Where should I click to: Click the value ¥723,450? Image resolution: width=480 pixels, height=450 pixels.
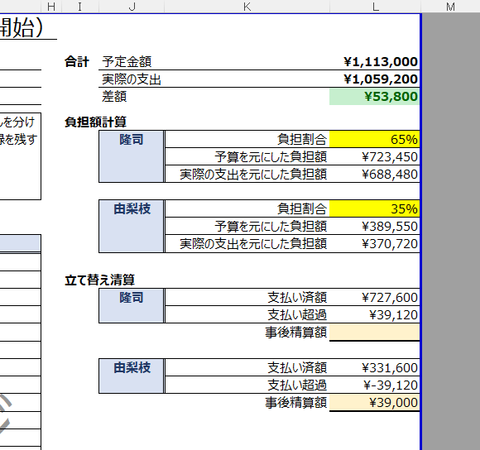[x=390, y=157]
